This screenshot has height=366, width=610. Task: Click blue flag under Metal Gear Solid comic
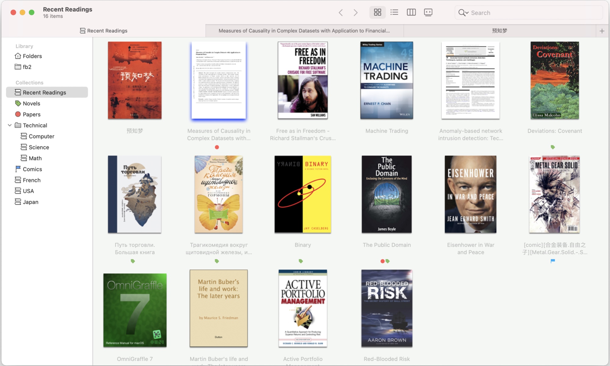pos(553,261)
